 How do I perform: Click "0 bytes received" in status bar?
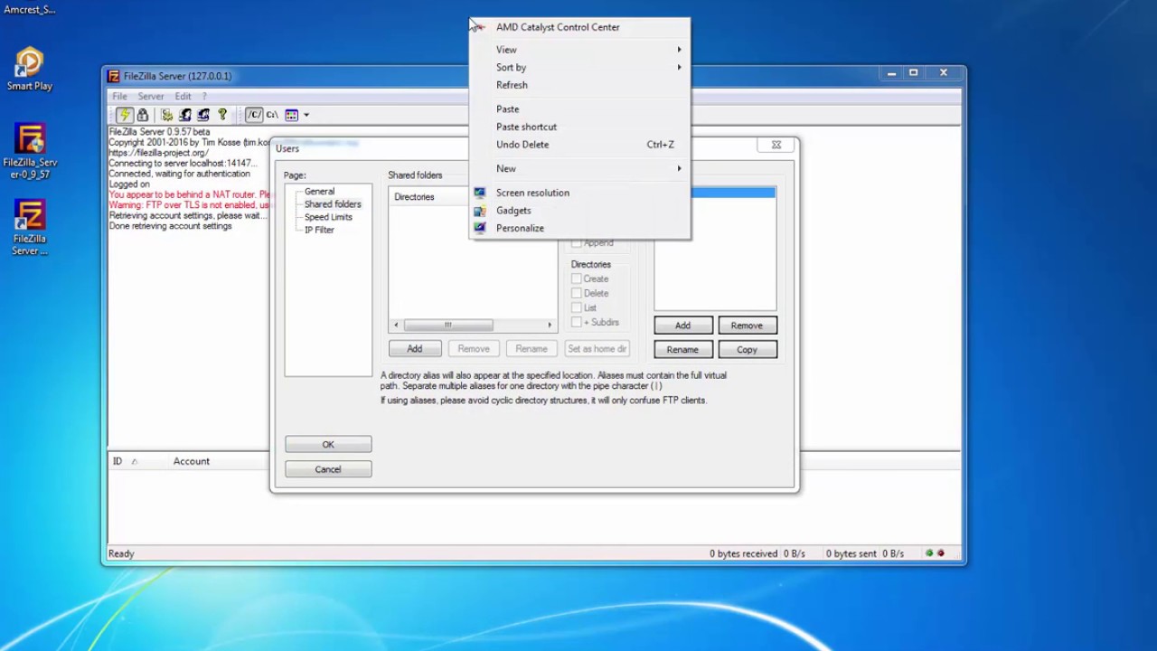pos(744,553)
